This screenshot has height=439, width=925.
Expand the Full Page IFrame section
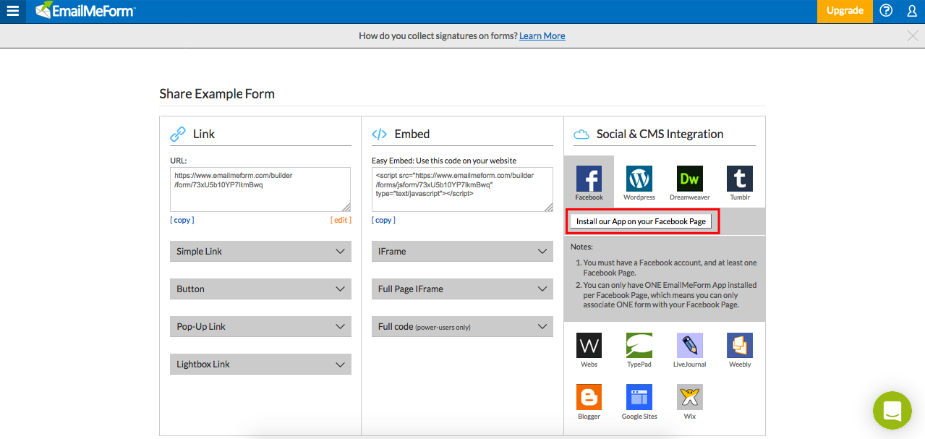tap(462, 289)
